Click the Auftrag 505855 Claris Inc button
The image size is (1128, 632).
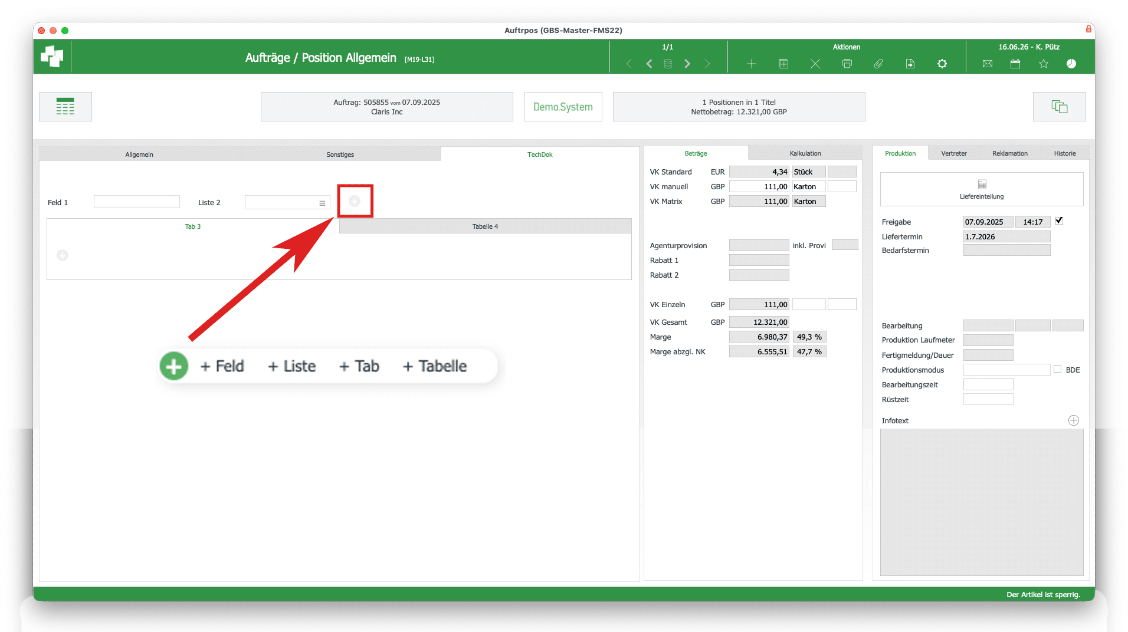click(x=386, y=107)
